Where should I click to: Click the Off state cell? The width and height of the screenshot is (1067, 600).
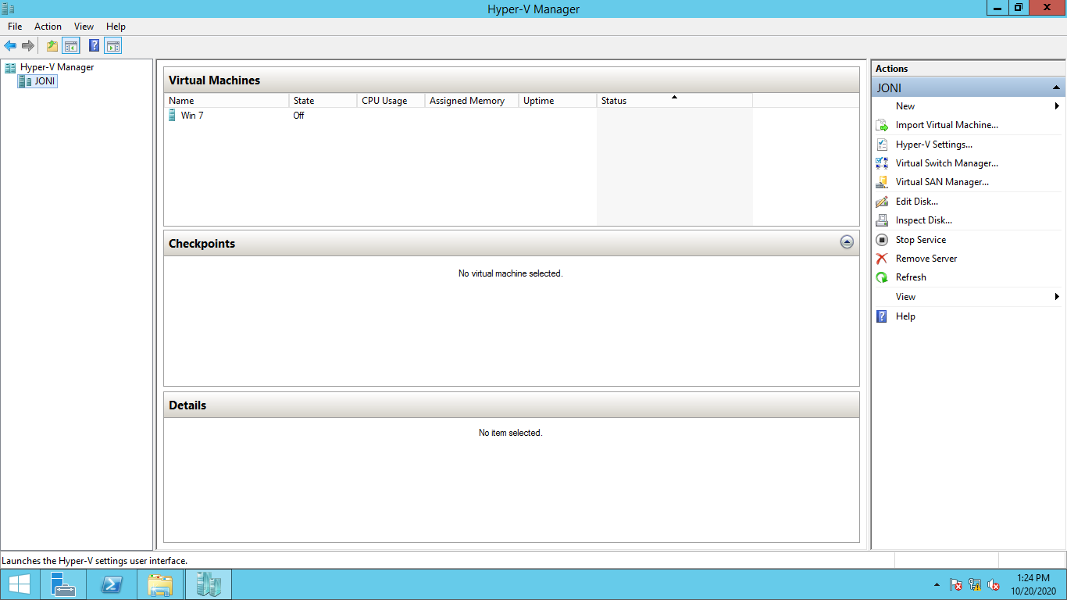[298, 116]
